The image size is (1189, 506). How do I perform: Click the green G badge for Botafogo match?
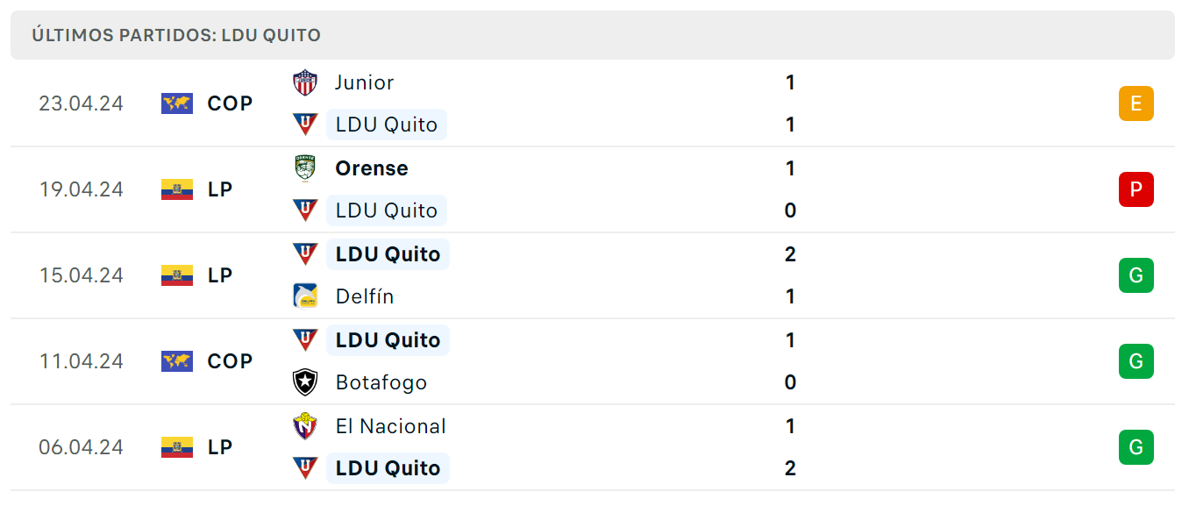click(x=1136, y=361)
